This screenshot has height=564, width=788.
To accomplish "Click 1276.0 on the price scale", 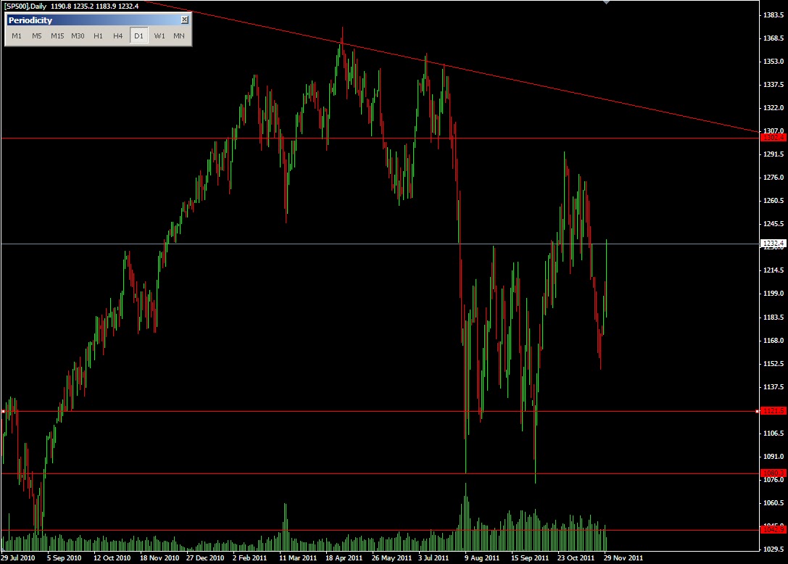I will tap(774, 177).
